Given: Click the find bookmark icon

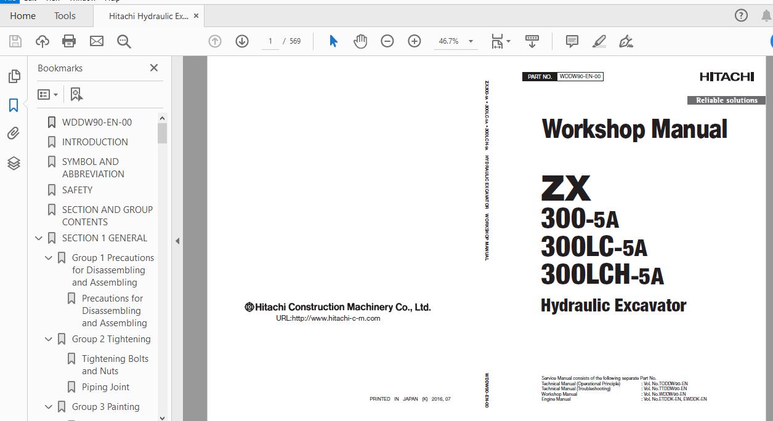Looking at the screenshot, I should [x=76, y=94].
